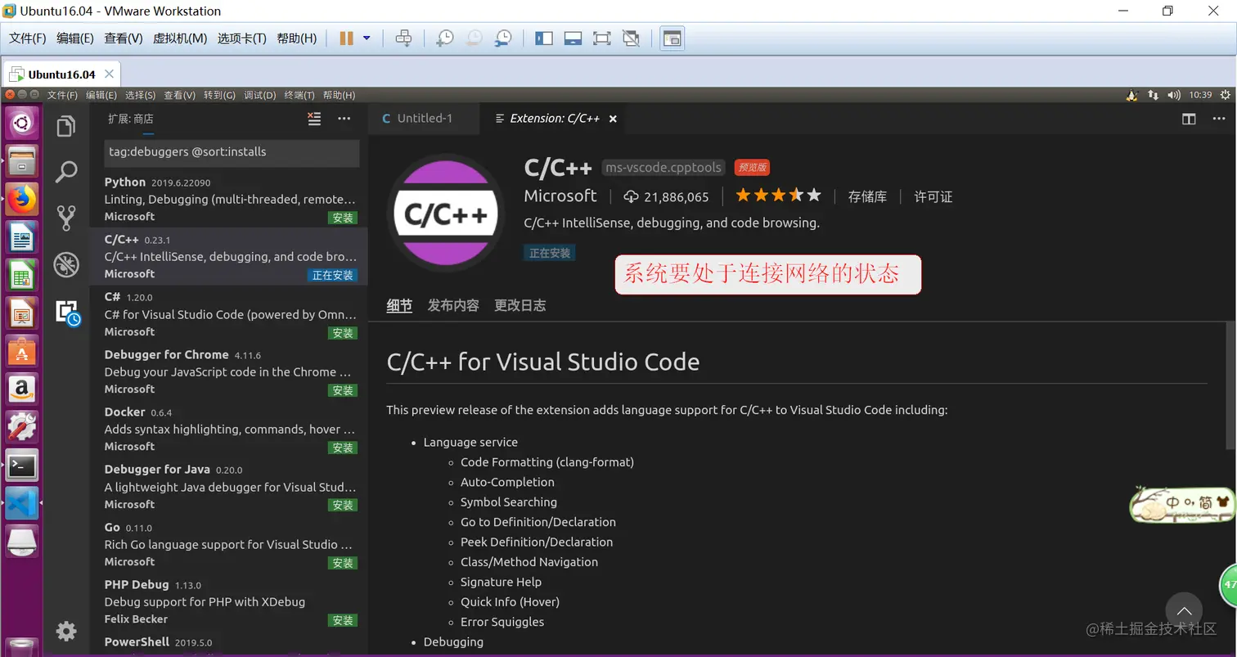
Task: Click the C/C++ extension logo image
Action: pos(446,214)
